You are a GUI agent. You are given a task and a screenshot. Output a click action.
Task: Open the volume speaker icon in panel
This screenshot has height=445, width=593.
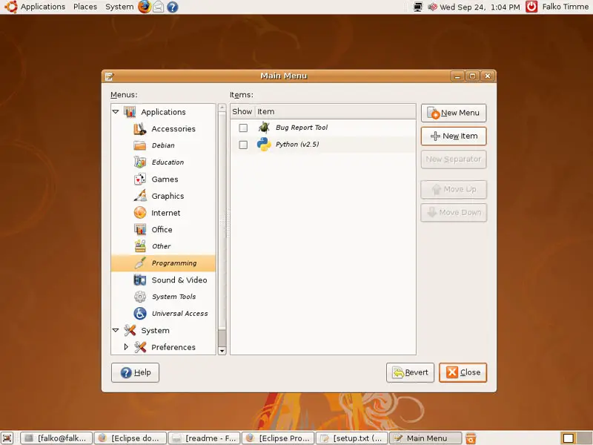[x=432, y=7]
